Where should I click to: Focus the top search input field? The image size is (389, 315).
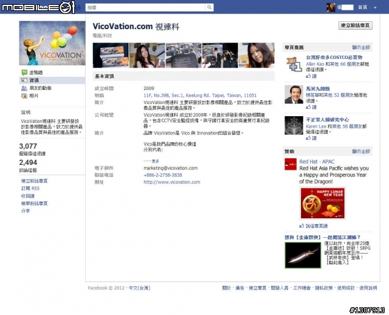pyautogui.click(x=146, y=7)
